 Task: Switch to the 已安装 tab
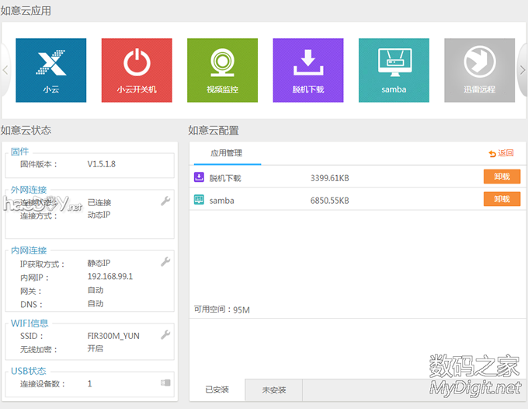pos(217,390)
